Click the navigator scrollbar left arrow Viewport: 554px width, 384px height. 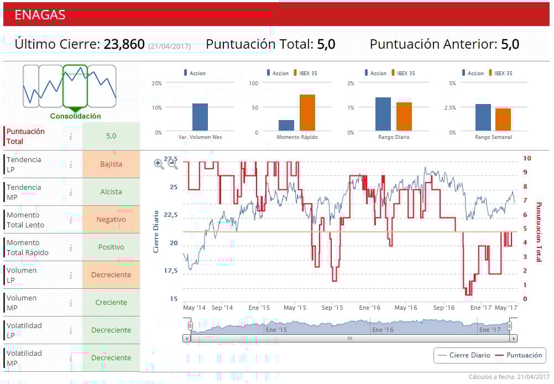[x=186, y=339]
